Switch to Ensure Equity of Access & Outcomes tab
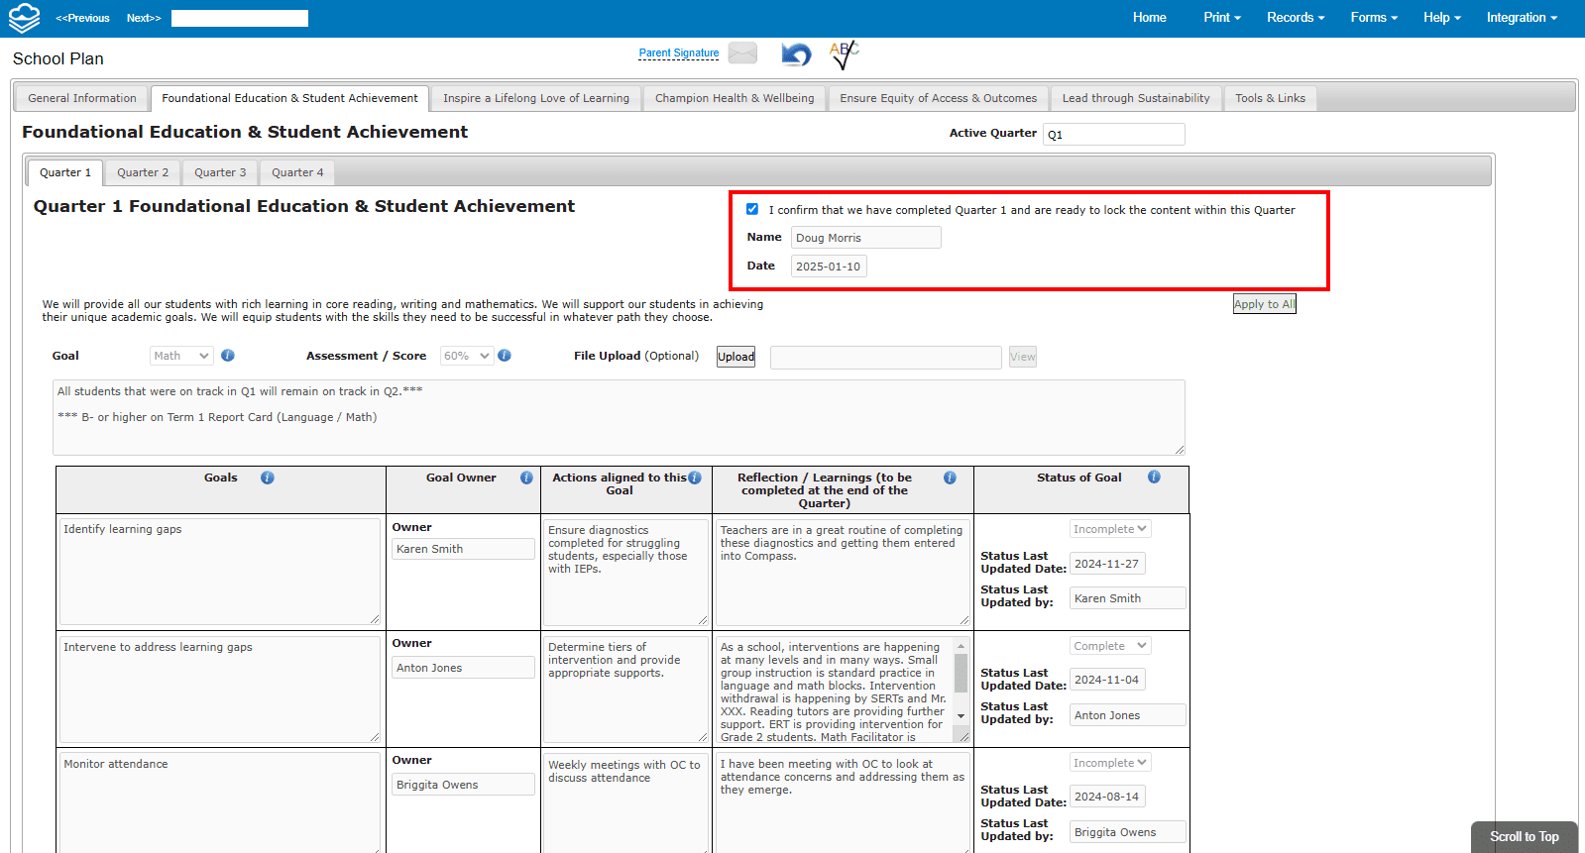Image resolution: width=1585 pixels, height=853 pixels. (x=939, y=98)
